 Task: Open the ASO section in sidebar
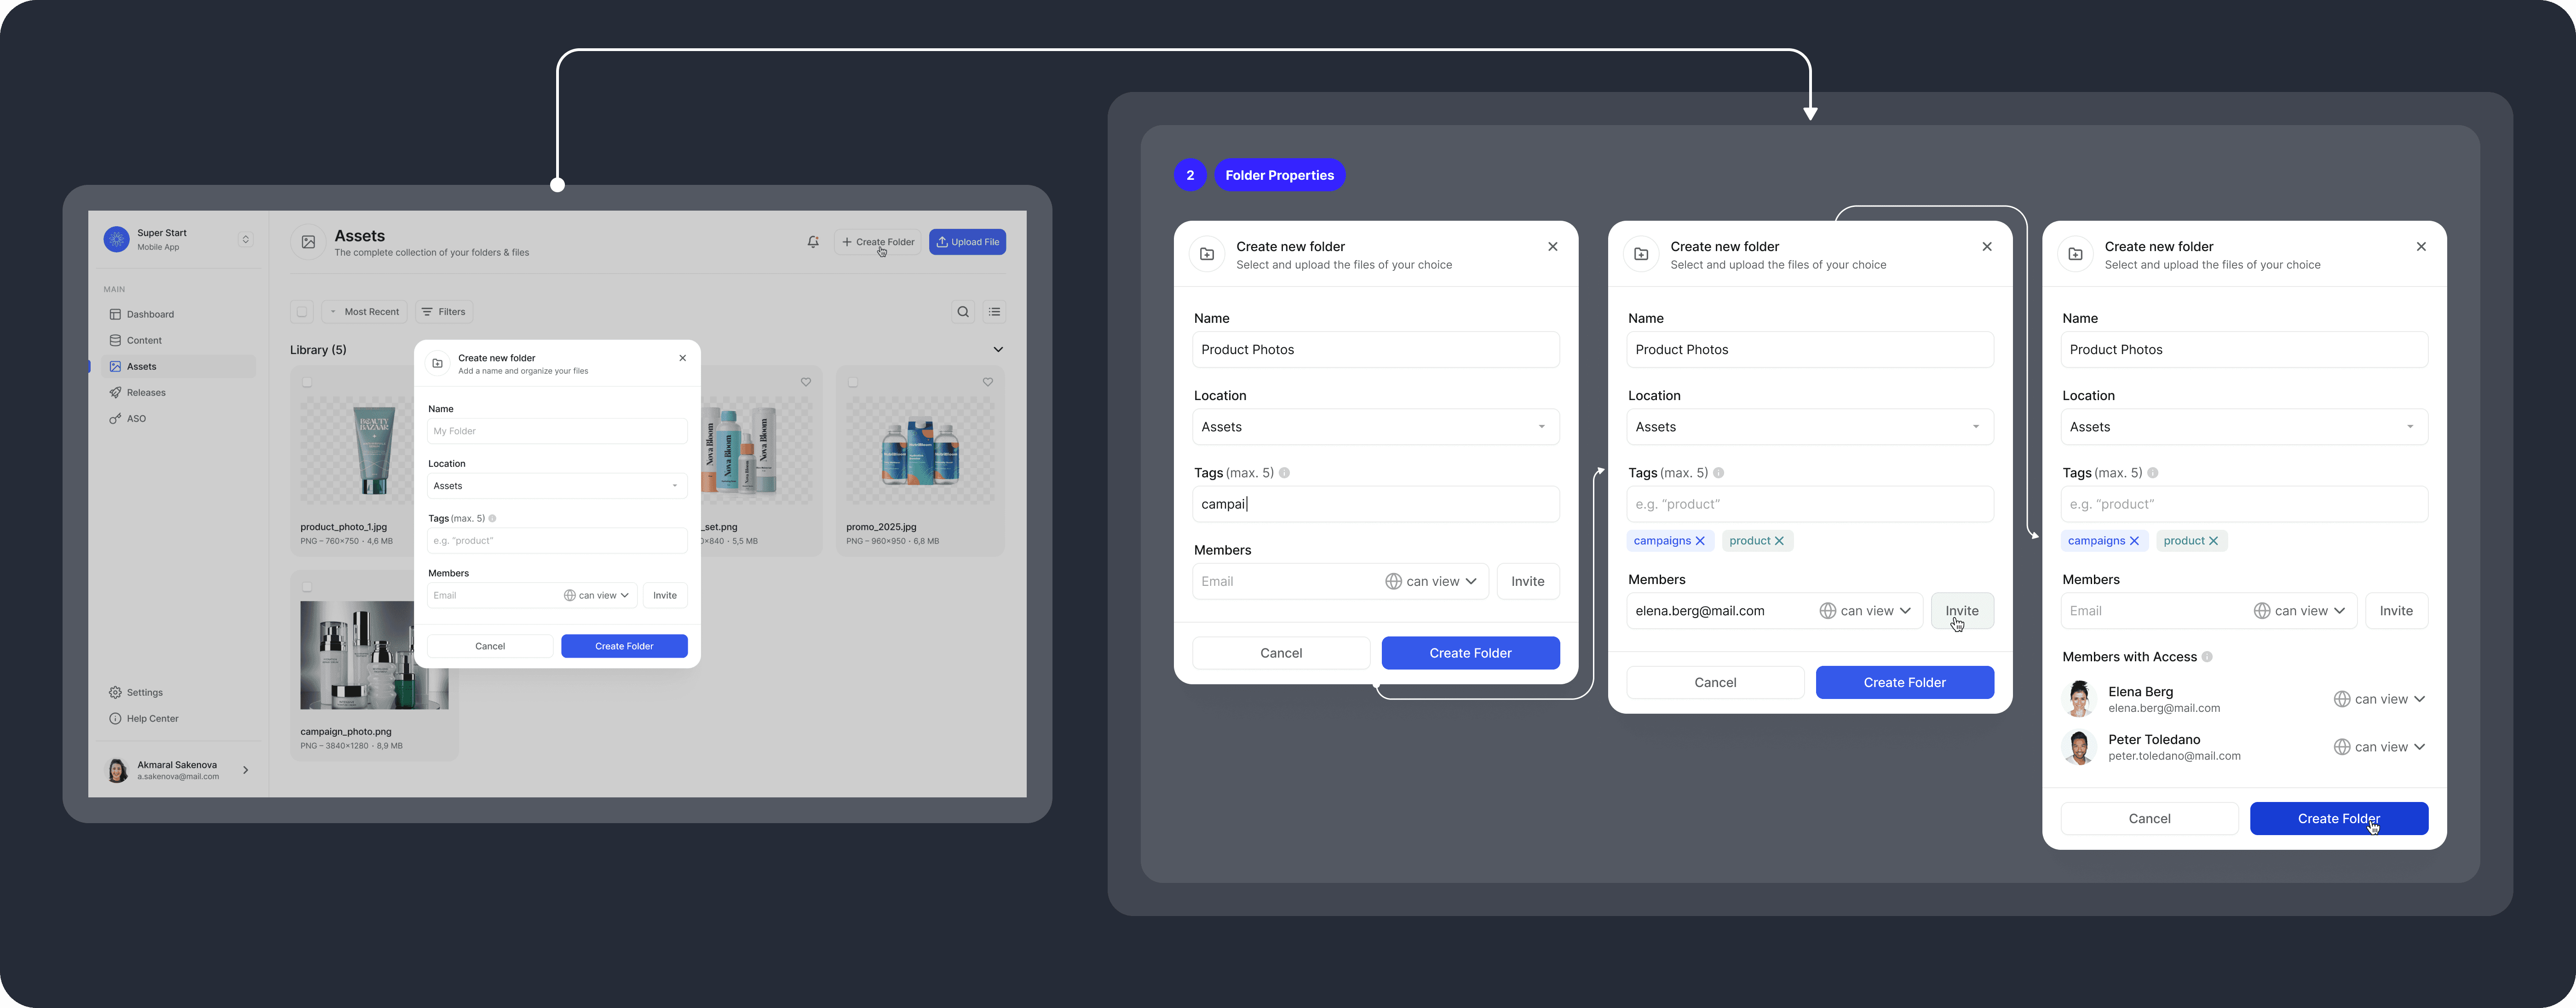134,418
